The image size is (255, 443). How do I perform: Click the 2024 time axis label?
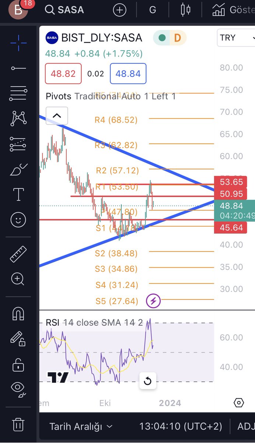click(170, 403)
